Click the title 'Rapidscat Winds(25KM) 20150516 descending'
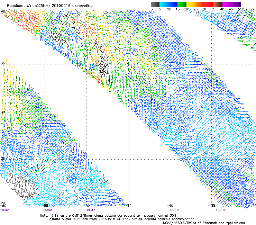256x225 pixels. click(x=50, y=6)
